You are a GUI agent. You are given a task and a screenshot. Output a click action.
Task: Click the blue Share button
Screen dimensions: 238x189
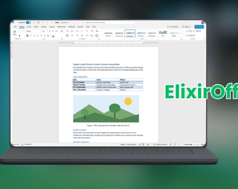point(199,27)
